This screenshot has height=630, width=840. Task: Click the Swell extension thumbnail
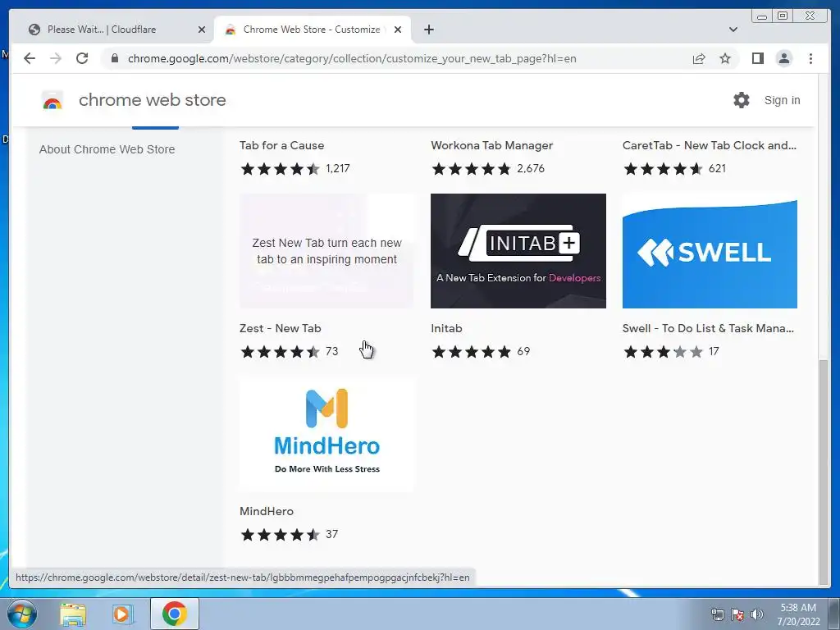coord(710,251)
